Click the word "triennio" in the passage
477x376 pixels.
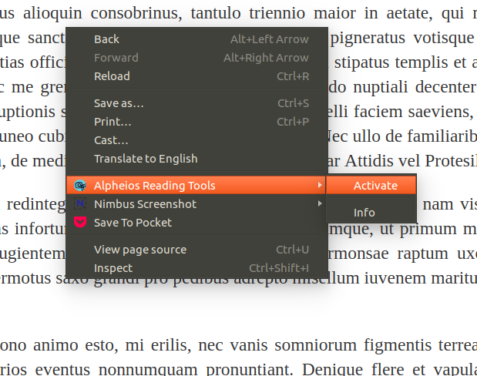(x=277, y=13)
